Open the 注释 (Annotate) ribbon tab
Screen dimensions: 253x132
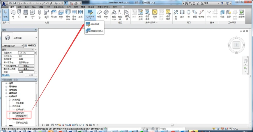tap(41, 7)
